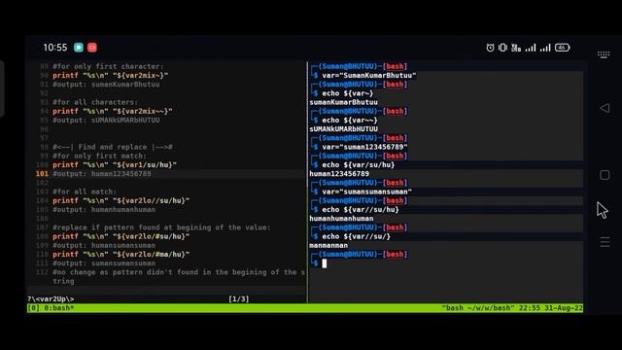Click the search pattern "?\<var2Up\>"
The height and width of the screenshot is (350, 622).
tap(51, 299)
